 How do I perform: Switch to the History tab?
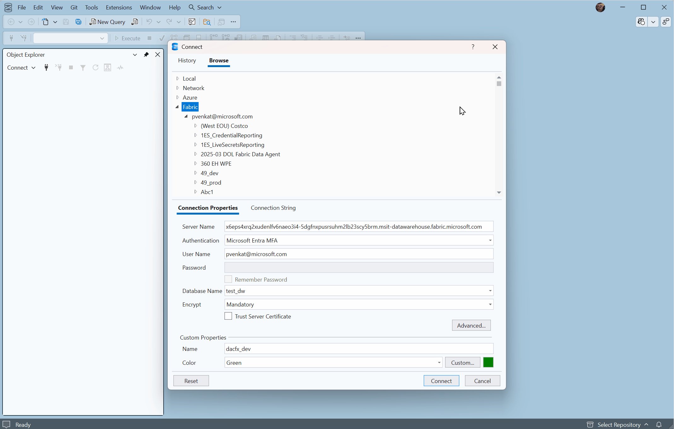[187, 60]
